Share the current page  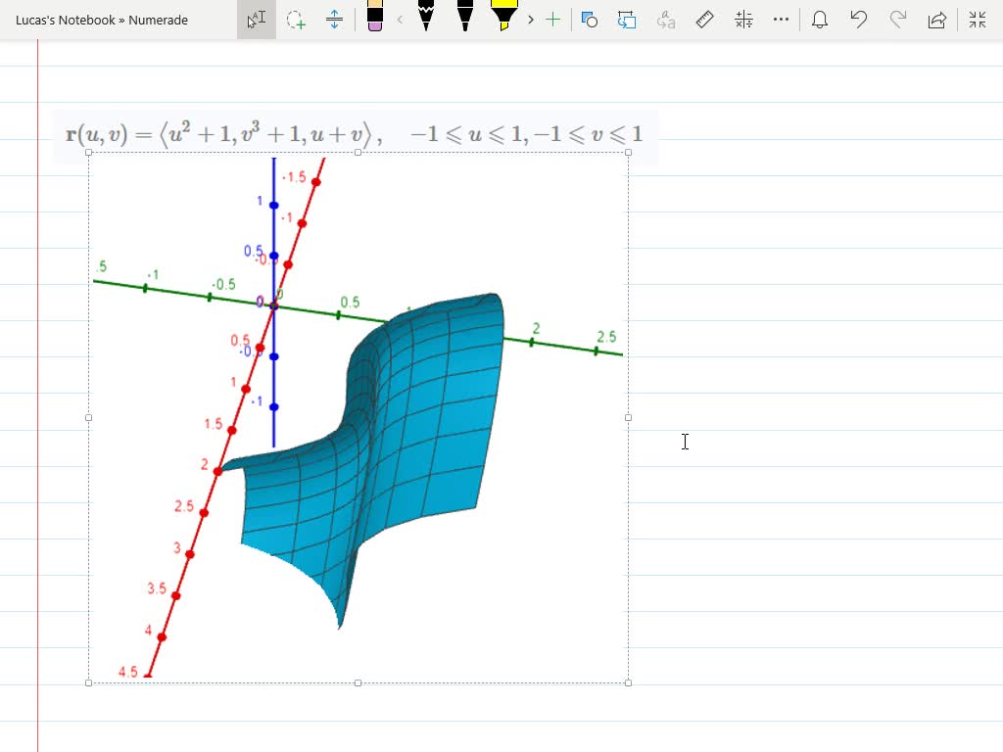click(x=936, y=20)
